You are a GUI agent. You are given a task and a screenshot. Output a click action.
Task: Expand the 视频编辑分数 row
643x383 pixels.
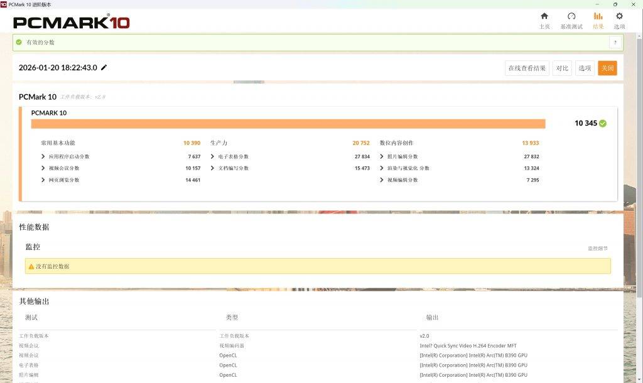382,180
